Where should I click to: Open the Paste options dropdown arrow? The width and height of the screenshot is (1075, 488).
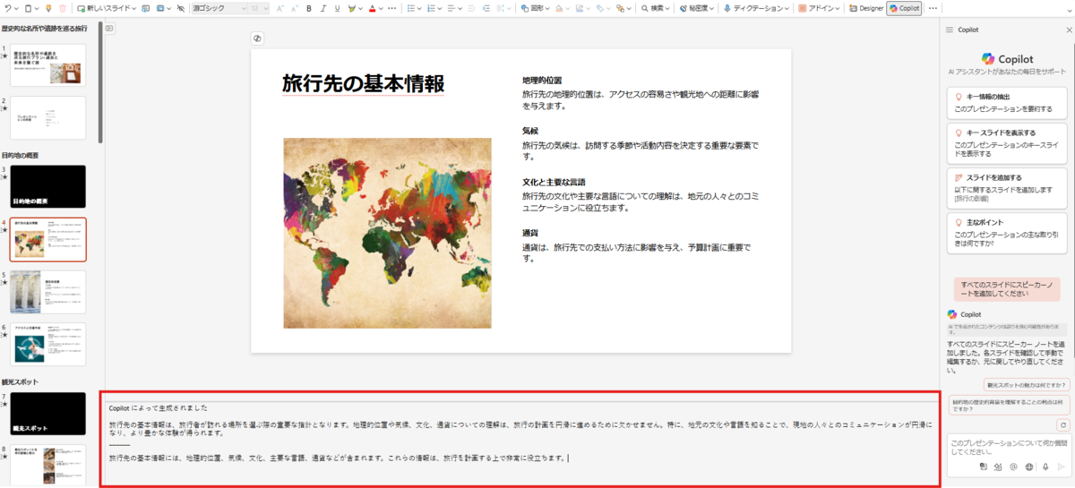(x=37, y=8)
